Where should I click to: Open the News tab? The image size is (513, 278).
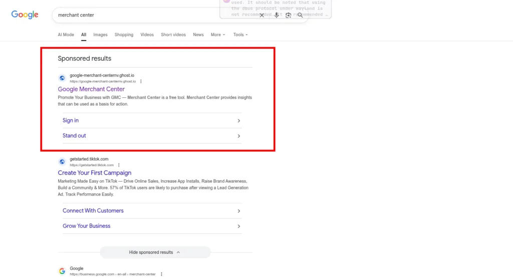coord(198,35)
